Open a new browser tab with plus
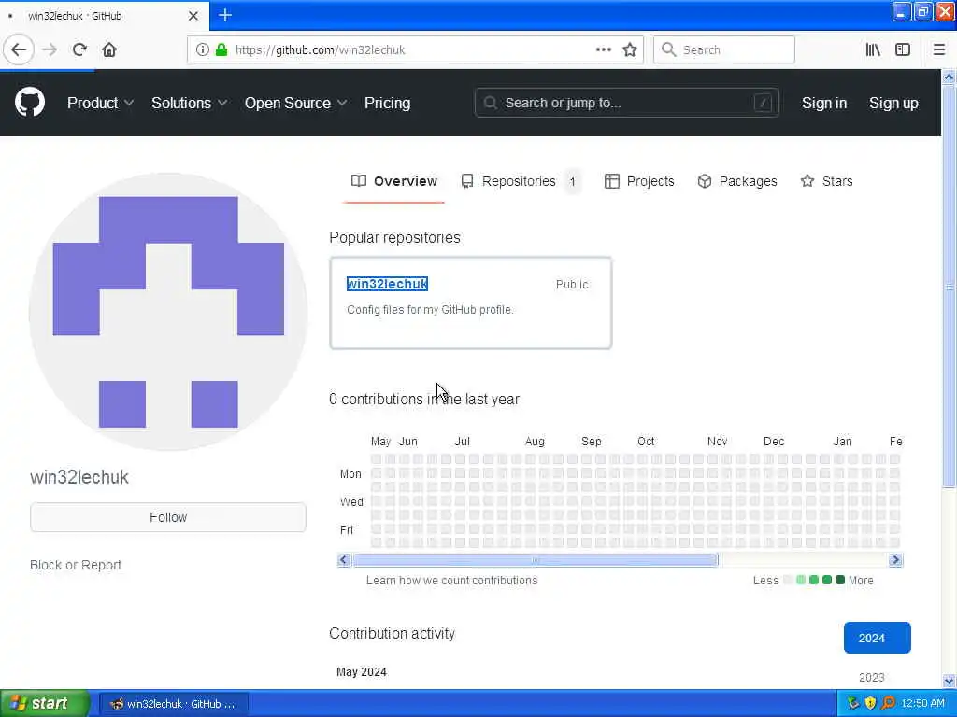 225,15
